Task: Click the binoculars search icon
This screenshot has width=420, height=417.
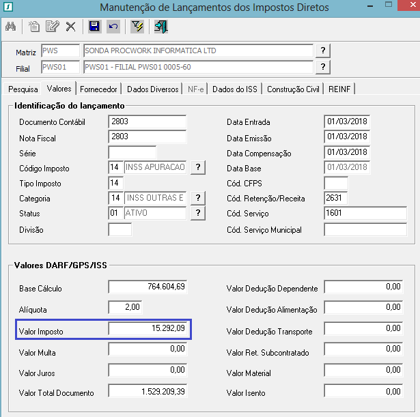Action: click(x=11, y=27)
